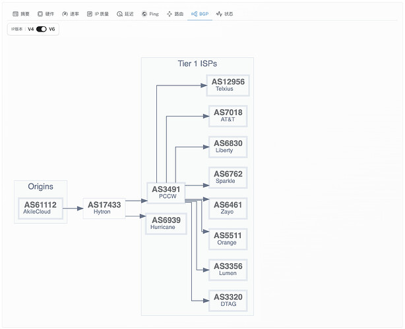This screenshot has width=405, height=329.
Task: Select the AS17433 Hytron node
Action: click(104, 208)
